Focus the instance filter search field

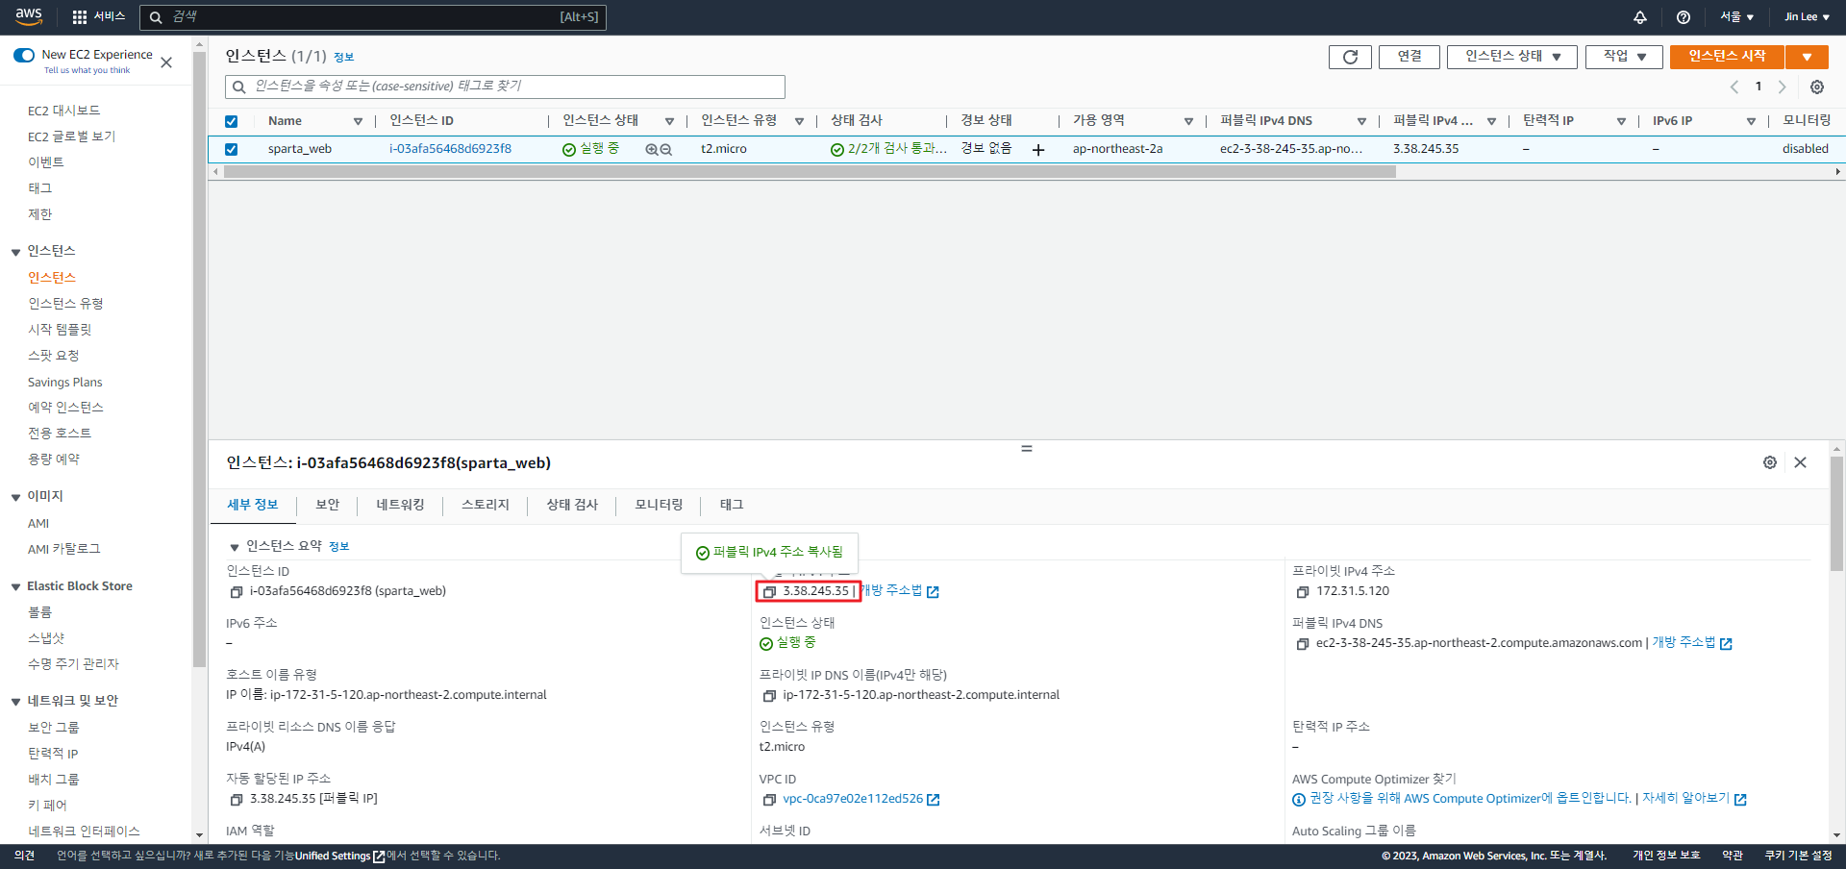point(505,87)
